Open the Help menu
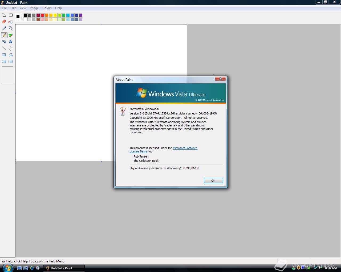This screenshot has width=341, height=272. (58, 8)
